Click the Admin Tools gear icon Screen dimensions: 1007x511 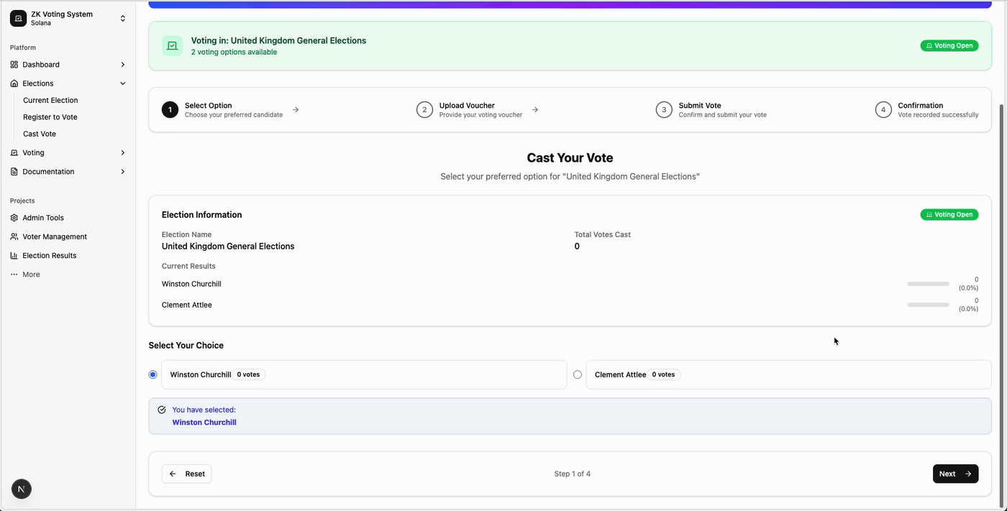click(x=14, y=218)
